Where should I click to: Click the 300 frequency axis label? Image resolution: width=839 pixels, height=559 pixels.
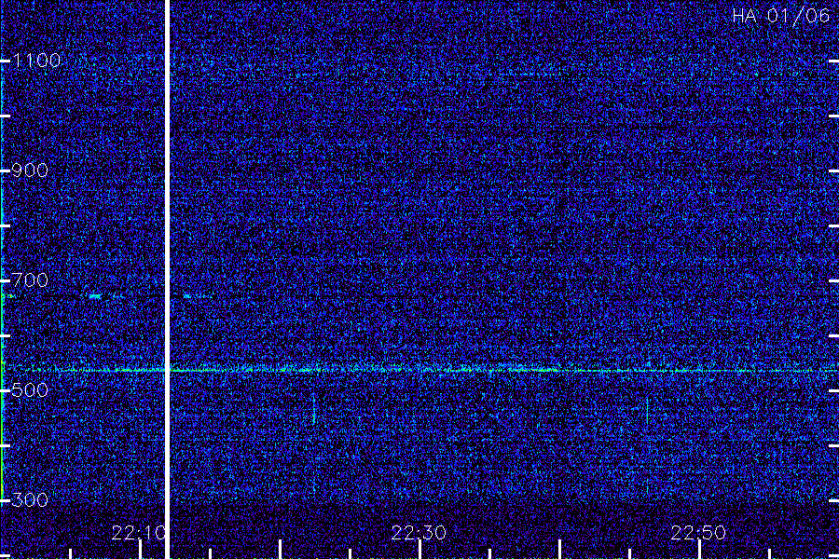pyautogui.click(x=30, y=500)
